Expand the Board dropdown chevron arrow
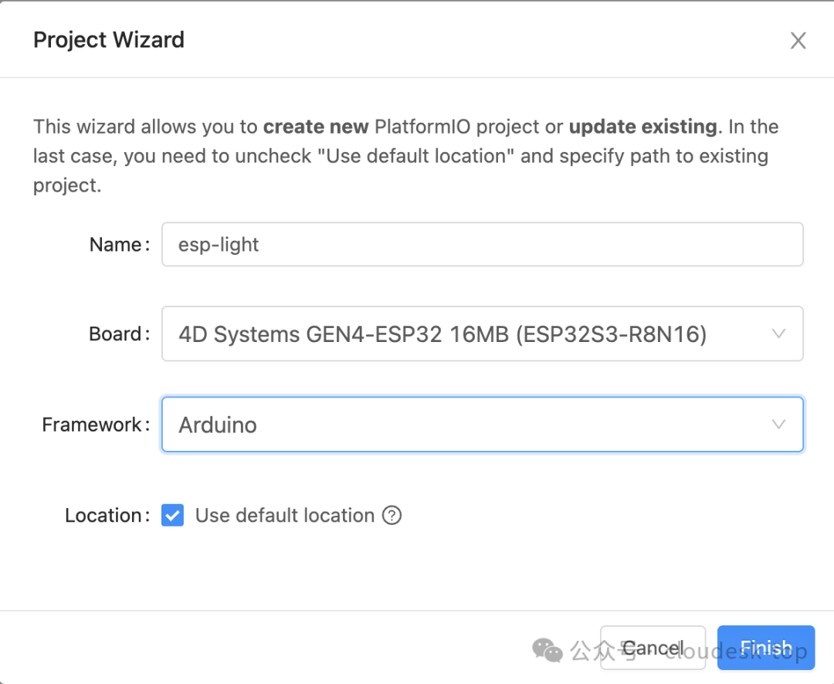This screenshot has height=684, width=834. click(x=778, y=334)
